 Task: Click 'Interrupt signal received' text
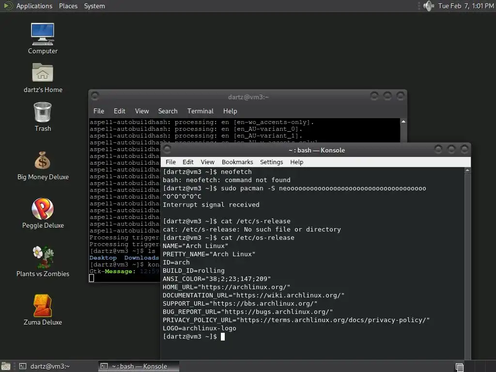[211, 205]
